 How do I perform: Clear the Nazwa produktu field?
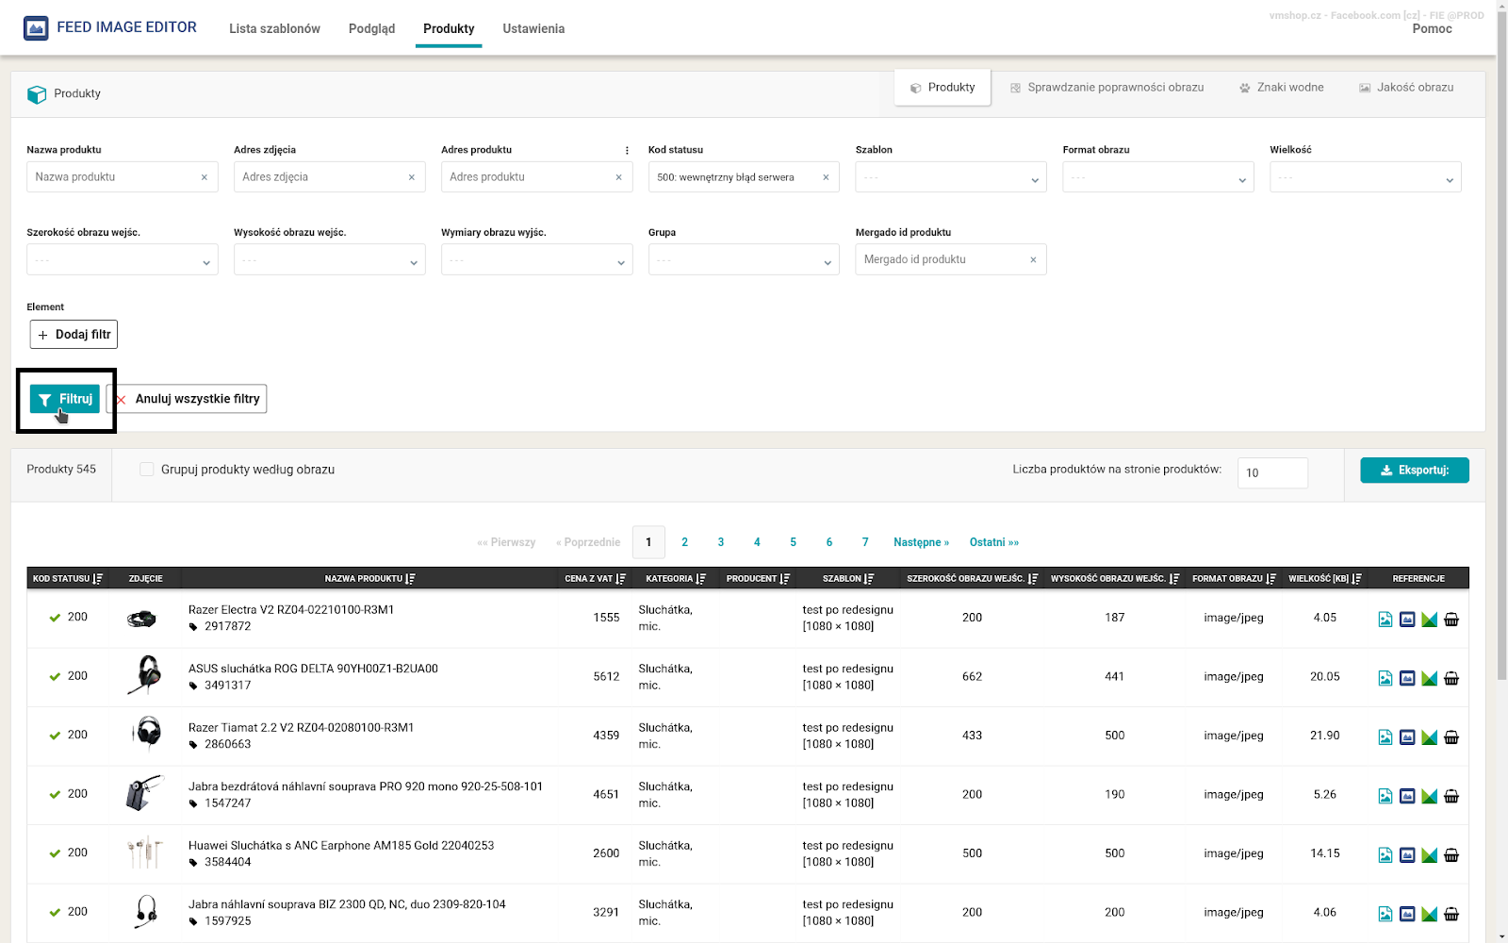(204, 177)
